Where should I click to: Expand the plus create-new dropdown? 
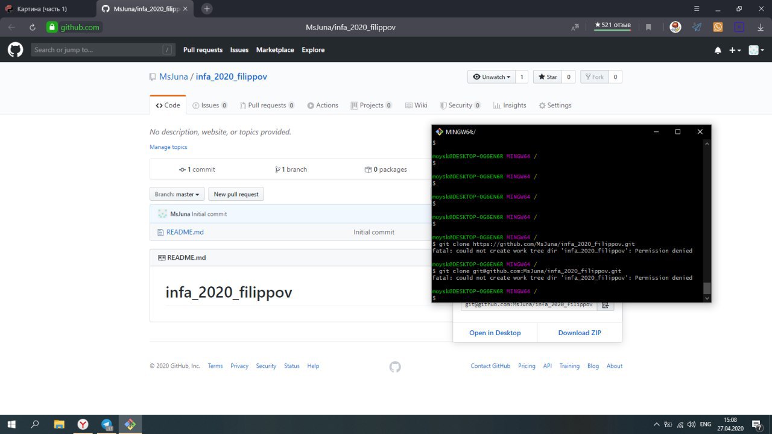[x=735, y=51]
